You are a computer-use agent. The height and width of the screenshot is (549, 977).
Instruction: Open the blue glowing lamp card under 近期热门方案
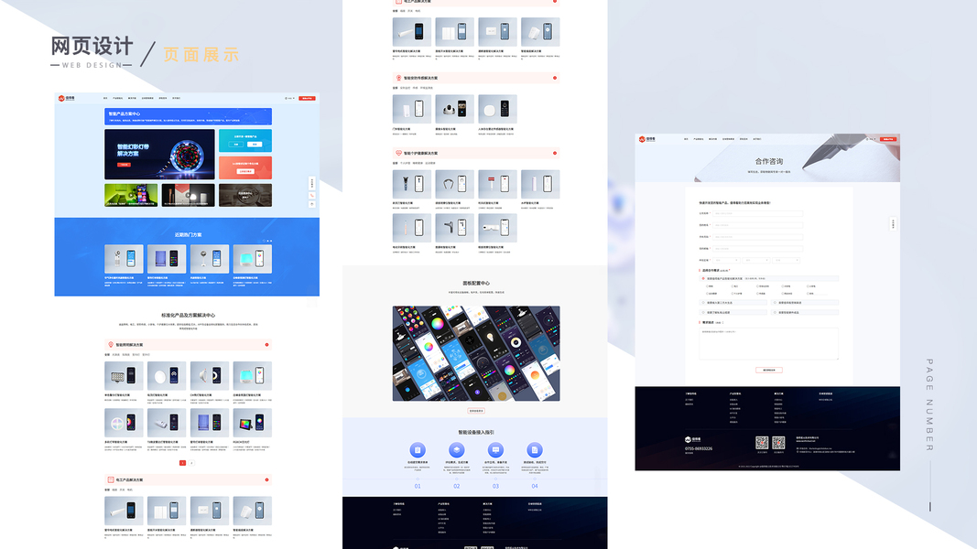[x=253, y=259]
